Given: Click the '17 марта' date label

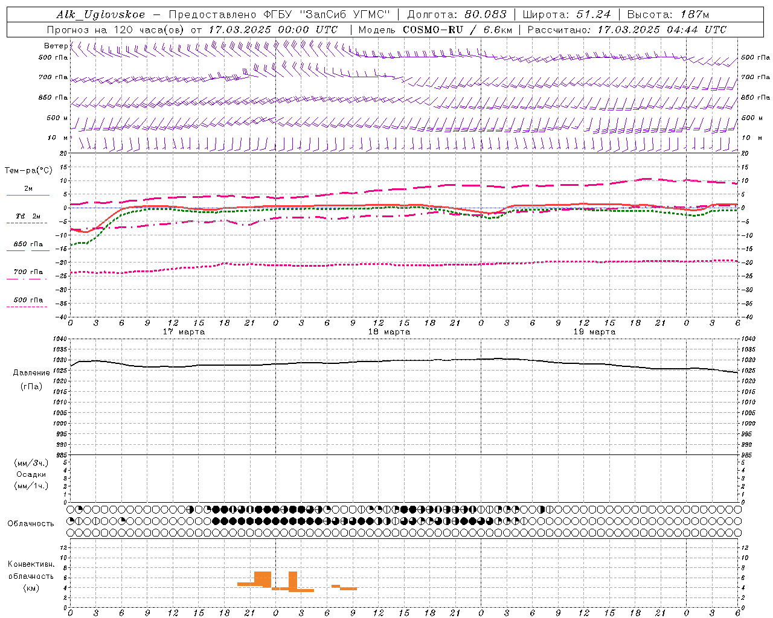Looking at the screenshot, I should pyautogui.click(x=184, y=332).
